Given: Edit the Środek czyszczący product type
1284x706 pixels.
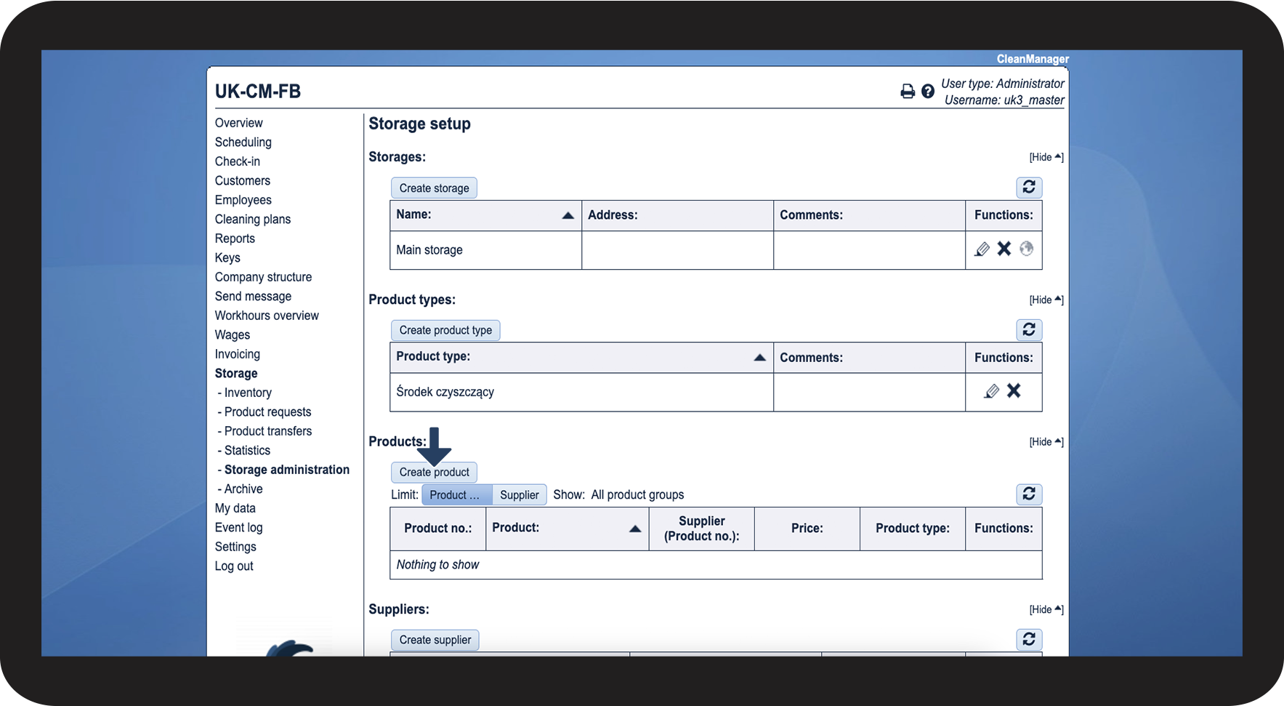Looking at the screenshot, I should pyautogui.click(x=991, y=391).
